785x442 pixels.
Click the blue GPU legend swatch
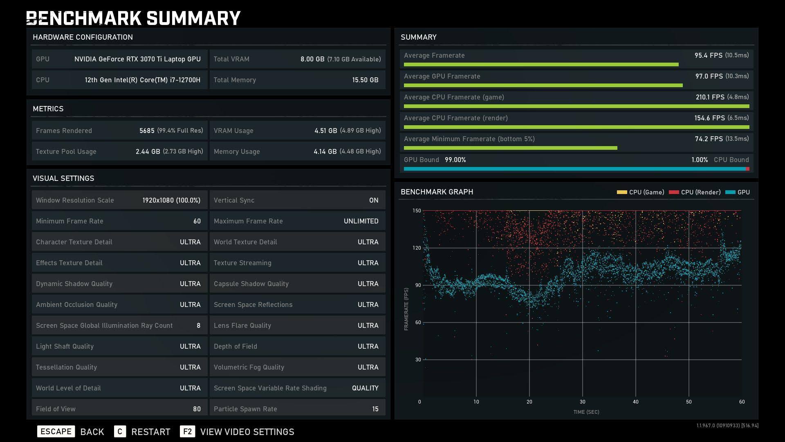coord(730,192)
